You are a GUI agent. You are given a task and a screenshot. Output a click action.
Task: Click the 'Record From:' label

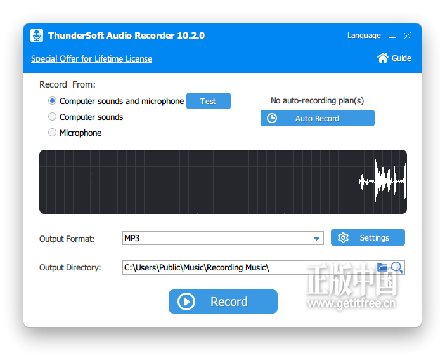pos(67,84)
